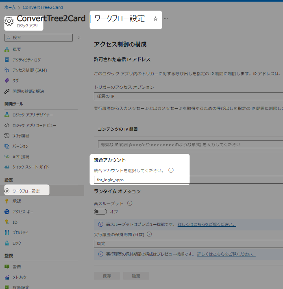The width and height of the screenshot is (283, 289).
Task: Open the 実行履歴の保持期間 dropdown showing 既定
Action: click(188, 243)
